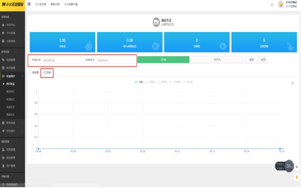Click the 05-08 data point on chart
301x188 pixels.
coord(38,148)
